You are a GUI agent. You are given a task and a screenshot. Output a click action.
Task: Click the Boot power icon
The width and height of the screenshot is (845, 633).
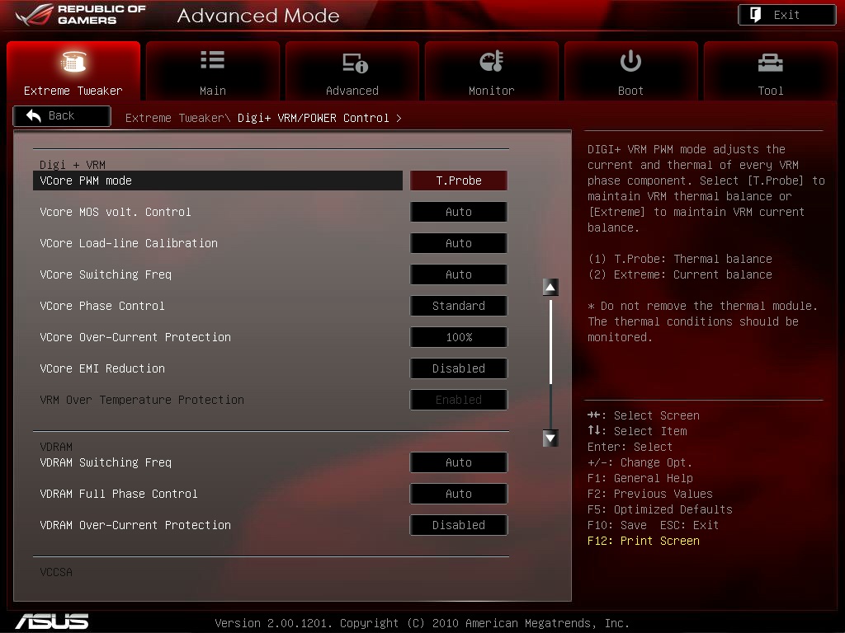click(x=630, y=61)
